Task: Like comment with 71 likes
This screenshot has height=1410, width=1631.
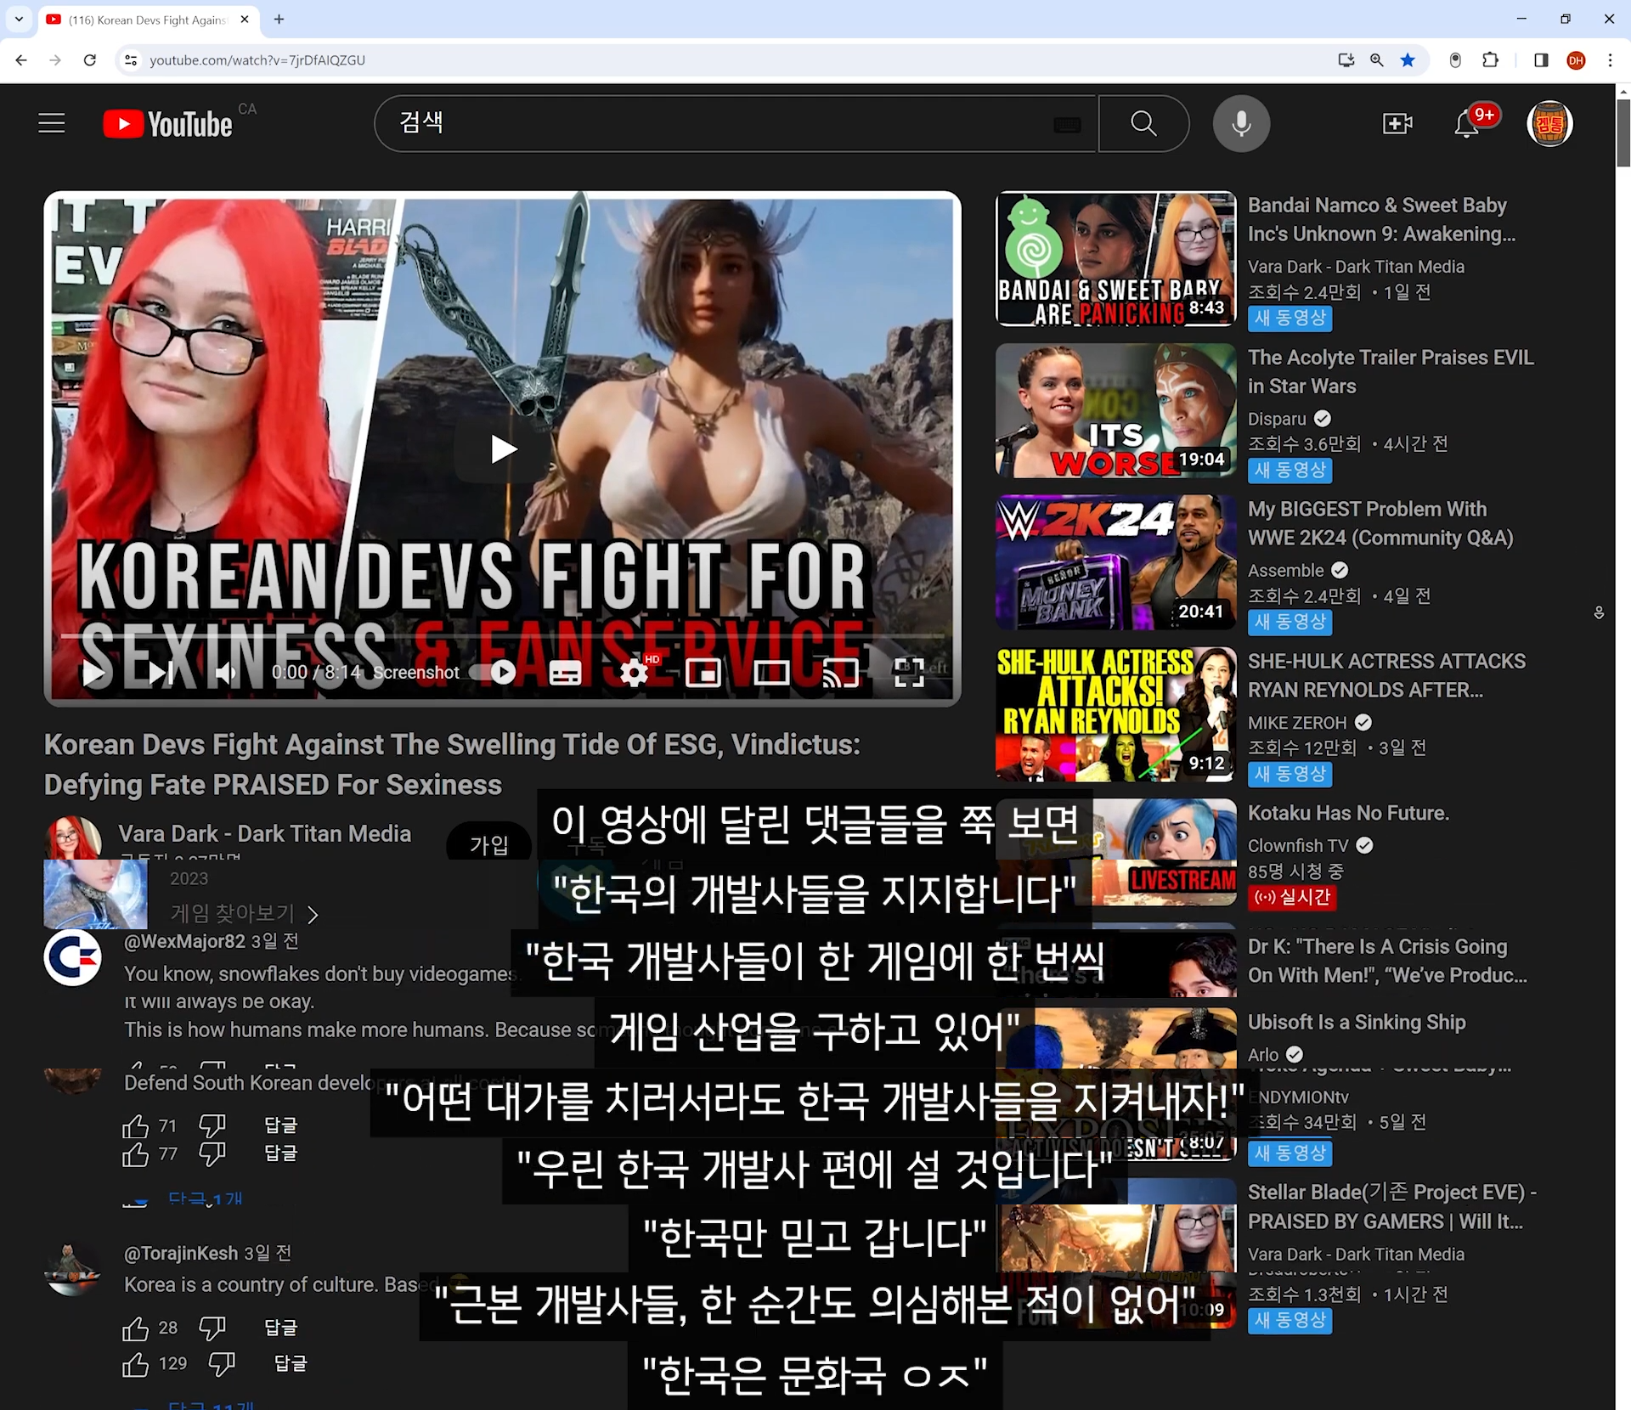Action: (x=136, y=1126)
